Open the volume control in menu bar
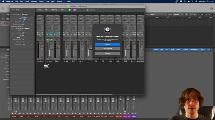This screenshot has width=215, height=120. click(189, 1)
